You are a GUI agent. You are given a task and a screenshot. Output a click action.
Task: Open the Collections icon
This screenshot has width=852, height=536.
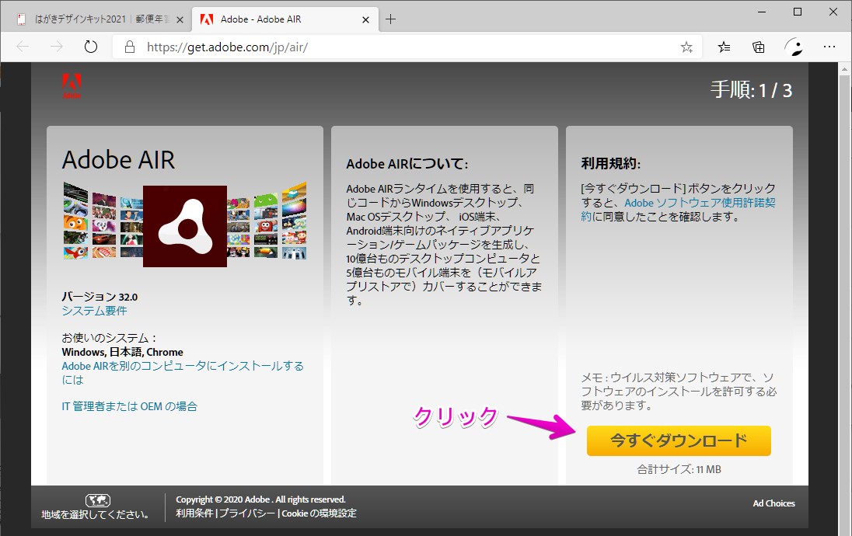[758, 47]
